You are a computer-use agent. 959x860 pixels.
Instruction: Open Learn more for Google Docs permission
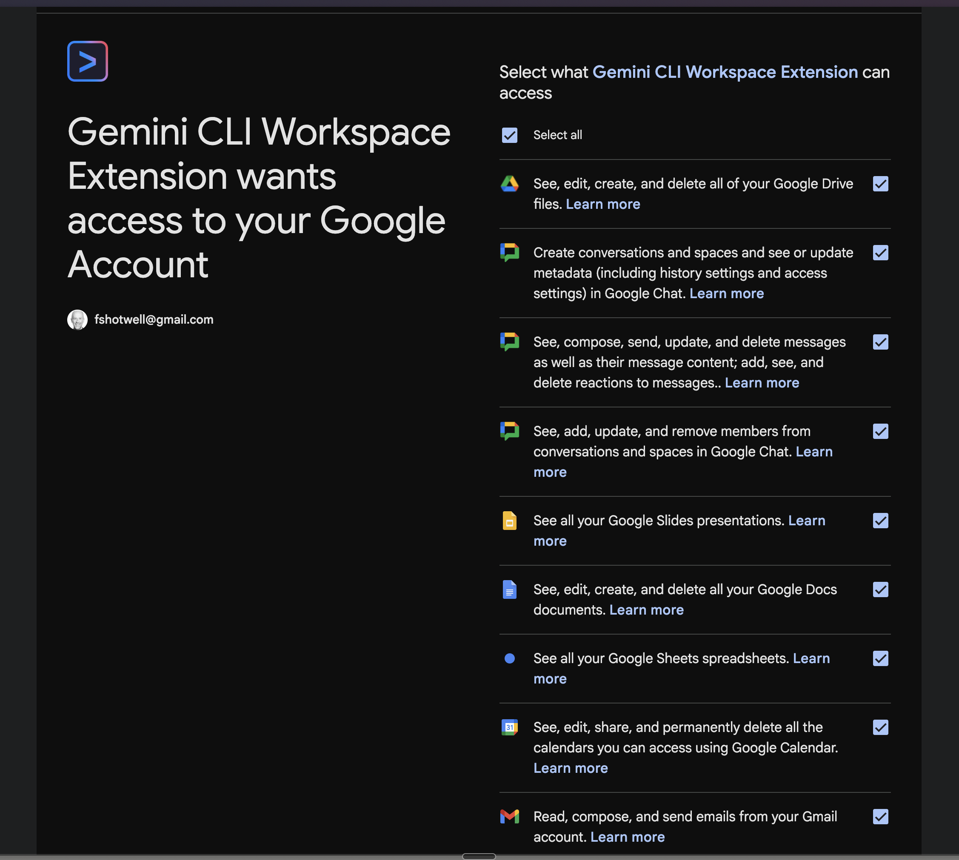[647, 610]
